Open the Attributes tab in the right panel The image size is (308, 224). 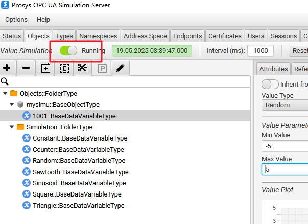coord(273,69)
